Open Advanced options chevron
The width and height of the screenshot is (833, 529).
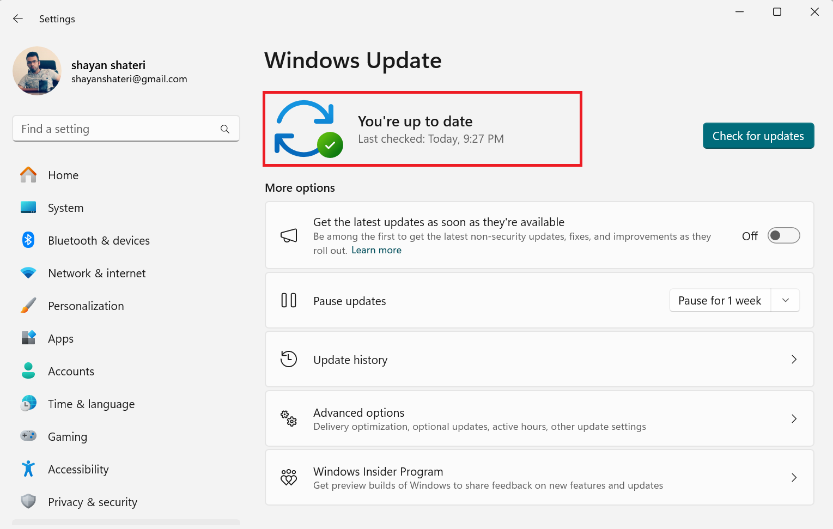click(794, 418)
